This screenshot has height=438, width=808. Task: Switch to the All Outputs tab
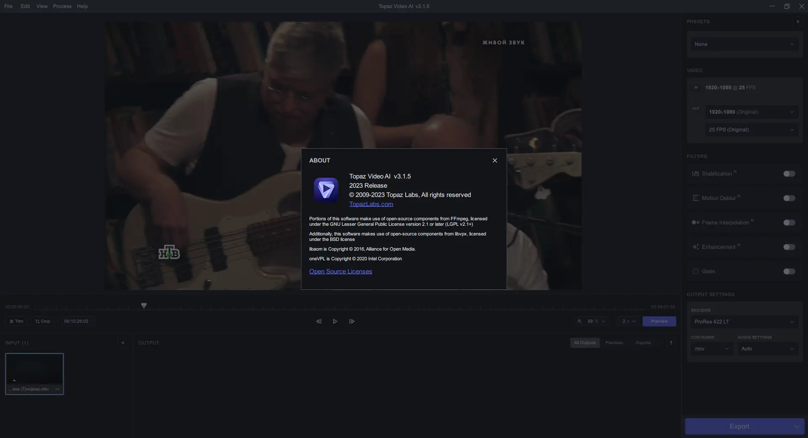[585, 343]
